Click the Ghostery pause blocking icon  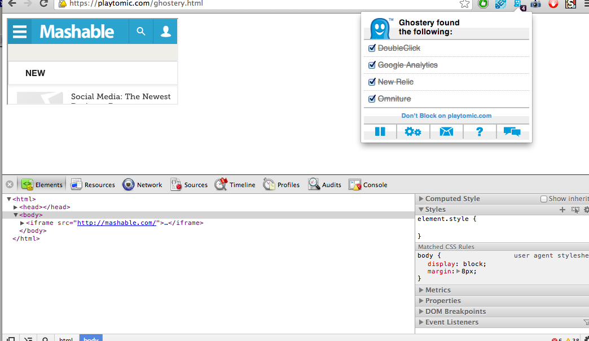pyautogui.click(x=380, y=132)
